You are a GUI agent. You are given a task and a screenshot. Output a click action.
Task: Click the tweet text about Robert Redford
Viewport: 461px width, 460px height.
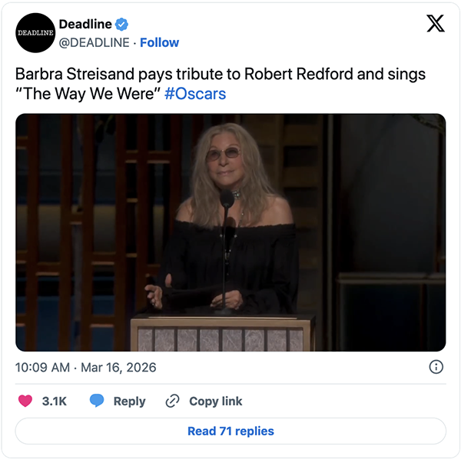point(221,75)
